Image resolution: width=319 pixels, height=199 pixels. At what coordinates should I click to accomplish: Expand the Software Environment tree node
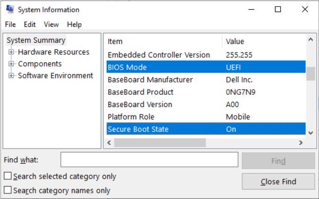(11, 75)
